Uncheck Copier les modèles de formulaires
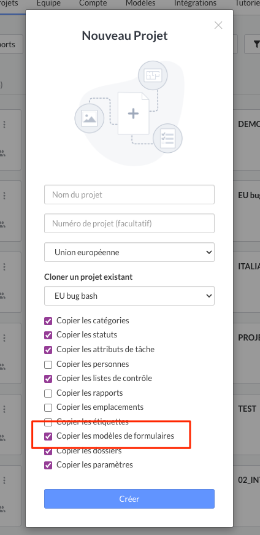 coord(48,436)
